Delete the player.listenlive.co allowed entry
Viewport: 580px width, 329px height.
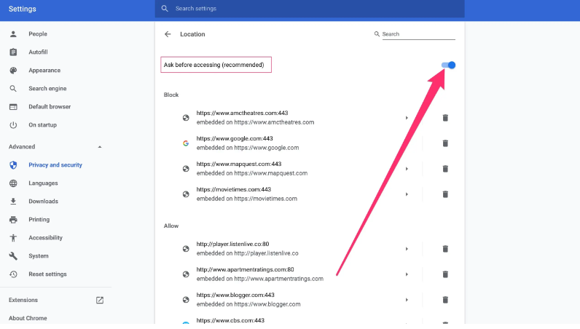(445, 249)
